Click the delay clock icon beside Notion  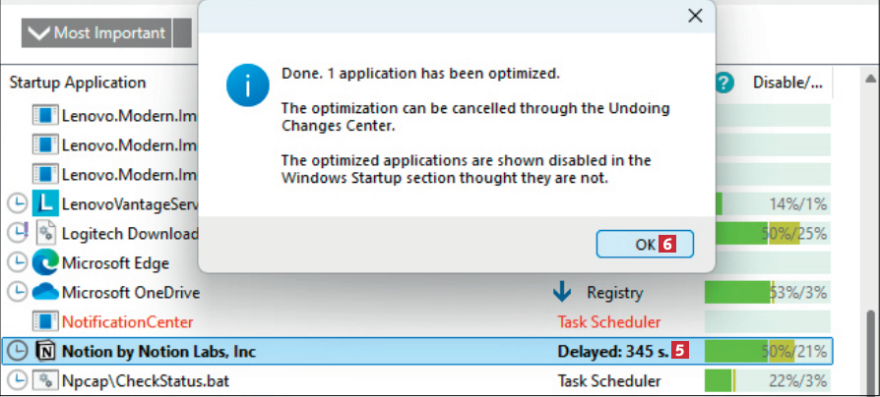(16, 351)
